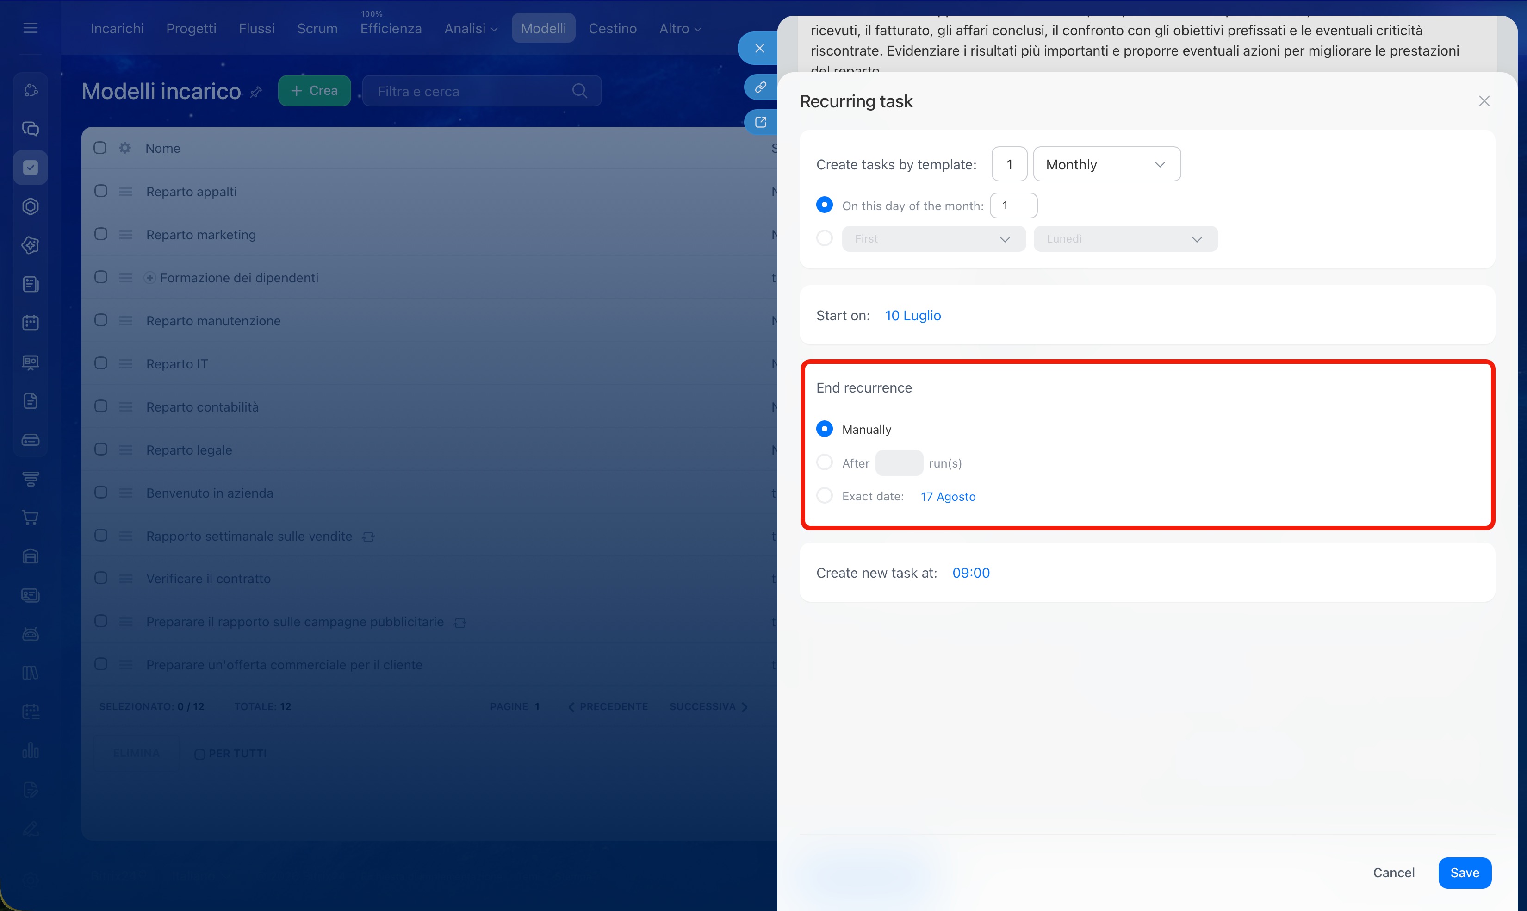Expand the Formazione dei dipendenti subtasks
This screenshot has width=1527, height=911.
point(150,278)
